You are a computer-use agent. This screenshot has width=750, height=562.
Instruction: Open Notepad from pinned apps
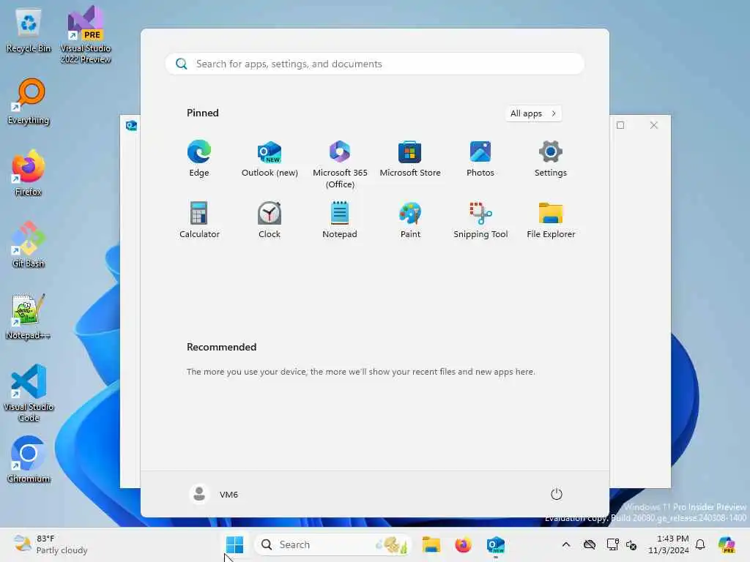pos(340,220)
